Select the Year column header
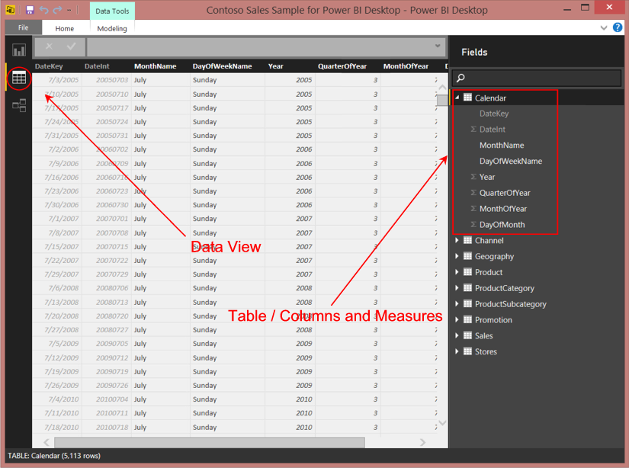The width and height of the screenshot is (629, 468). [275, 66]
